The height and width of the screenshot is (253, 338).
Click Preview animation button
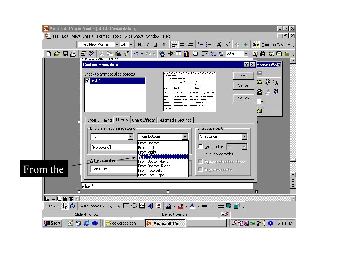[x=243, y=98]
